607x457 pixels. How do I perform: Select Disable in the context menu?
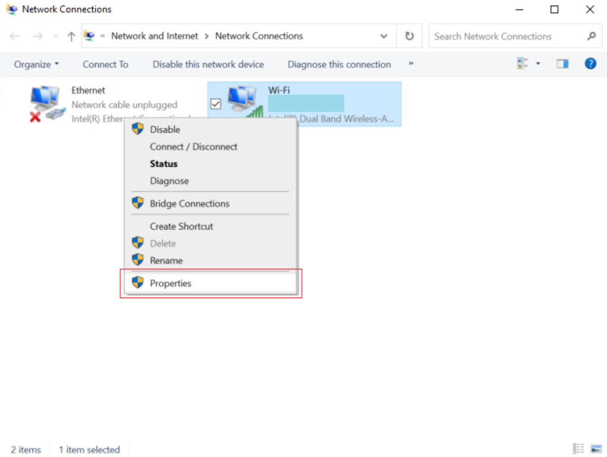coord(165,129)
